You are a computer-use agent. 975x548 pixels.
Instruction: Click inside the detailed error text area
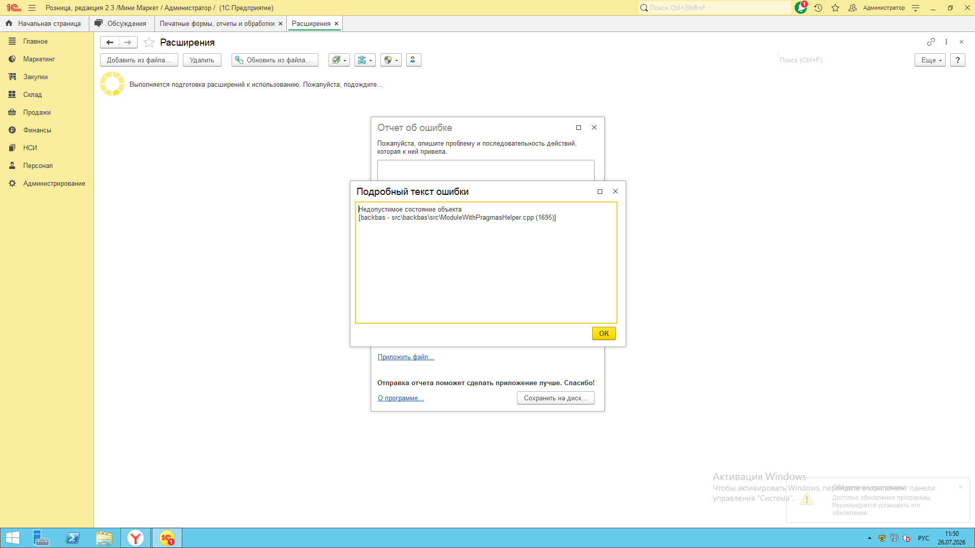point(486,262)
